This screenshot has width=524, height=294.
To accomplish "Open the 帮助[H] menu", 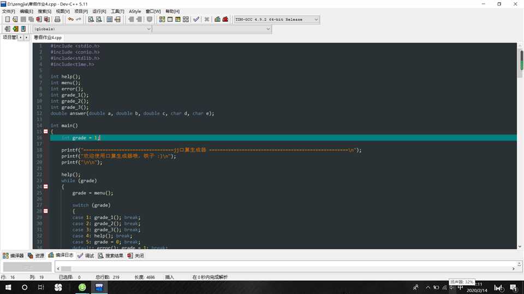I will pyautogui.click(x=172, y=11).
